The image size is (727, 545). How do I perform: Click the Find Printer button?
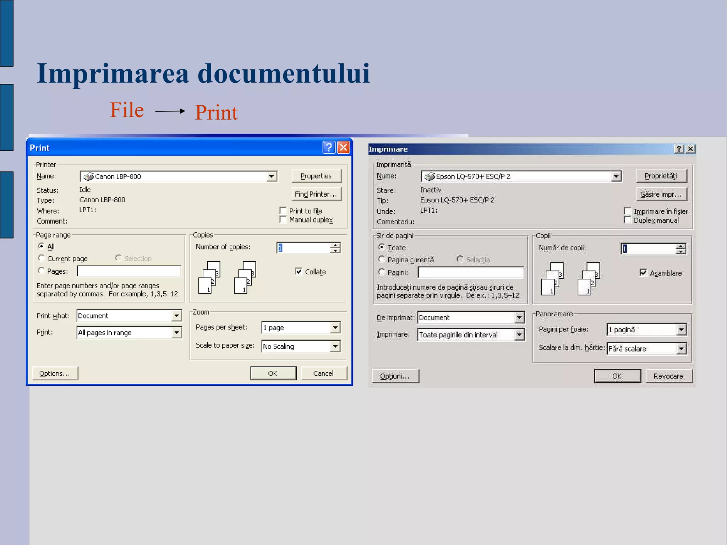[x=316, y=194]
